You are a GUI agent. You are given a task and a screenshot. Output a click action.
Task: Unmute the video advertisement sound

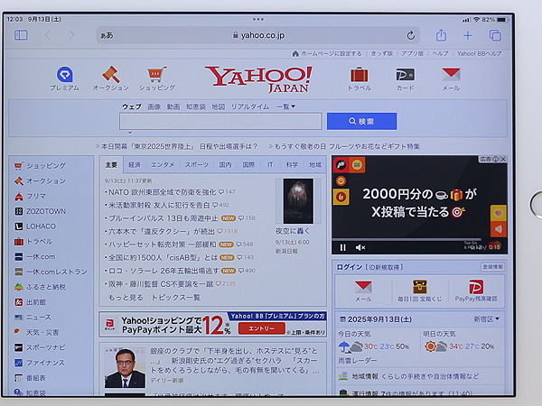(360, 247)
